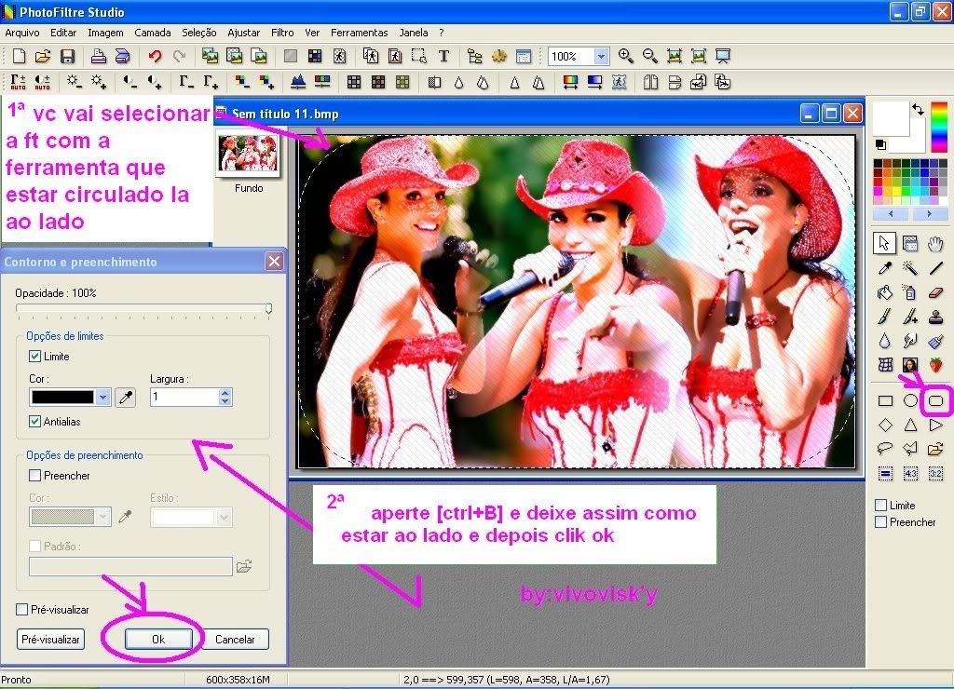
Task: Click the Zoom in magnifier icon
Action: coord(625,57)
